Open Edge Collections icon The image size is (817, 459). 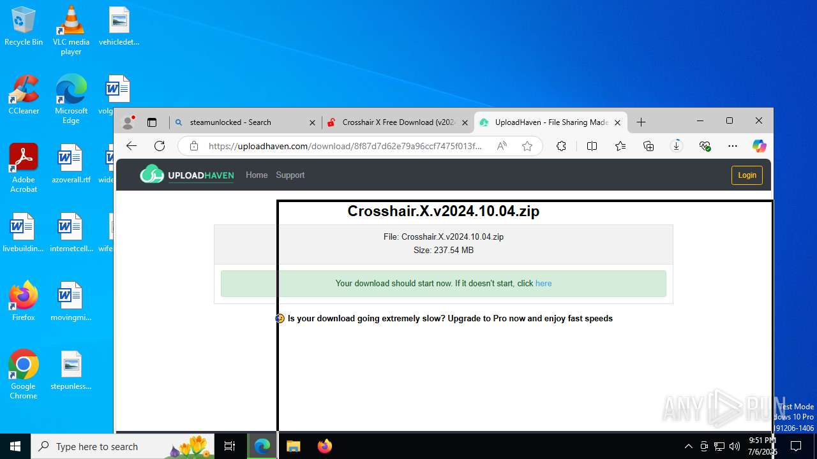pos(648,146)
